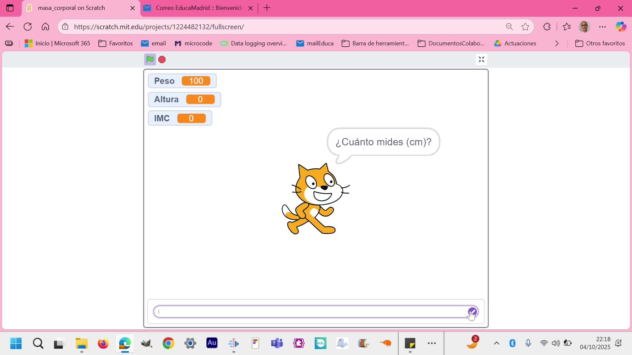This screenshot has width=632, height=355.
Task: Show hidden system tray icons
Action: [x=496, y=343]
